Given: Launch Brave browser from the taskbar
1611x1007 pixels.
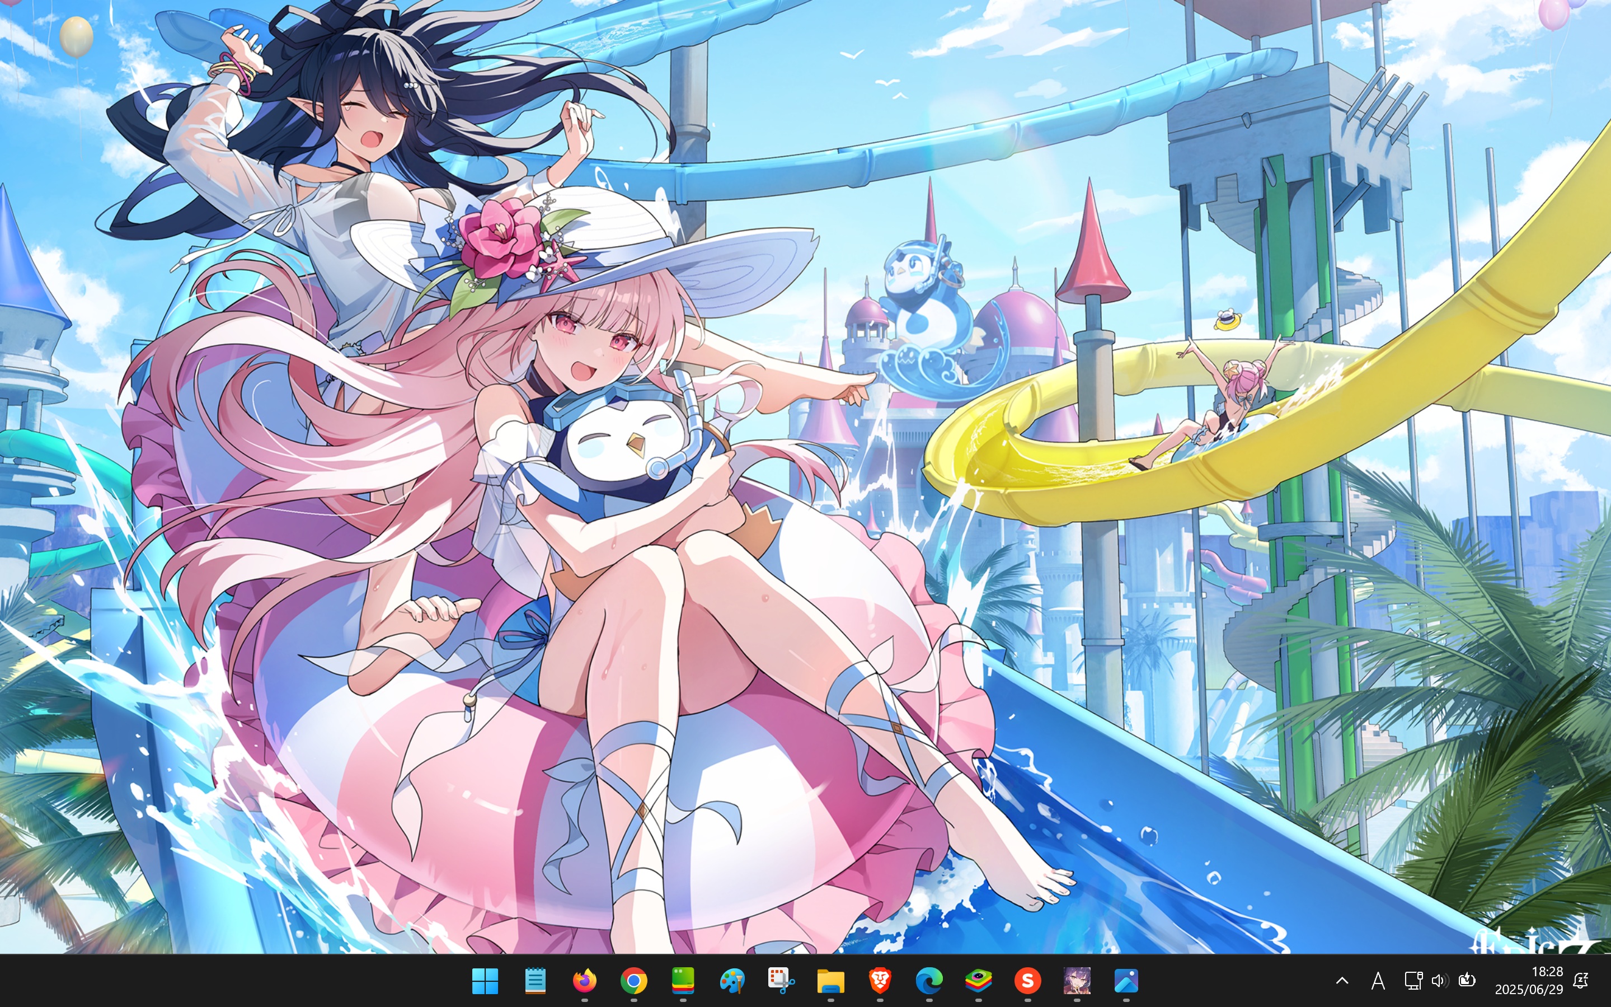Looking at the screenshot, I should coord(880,980).
